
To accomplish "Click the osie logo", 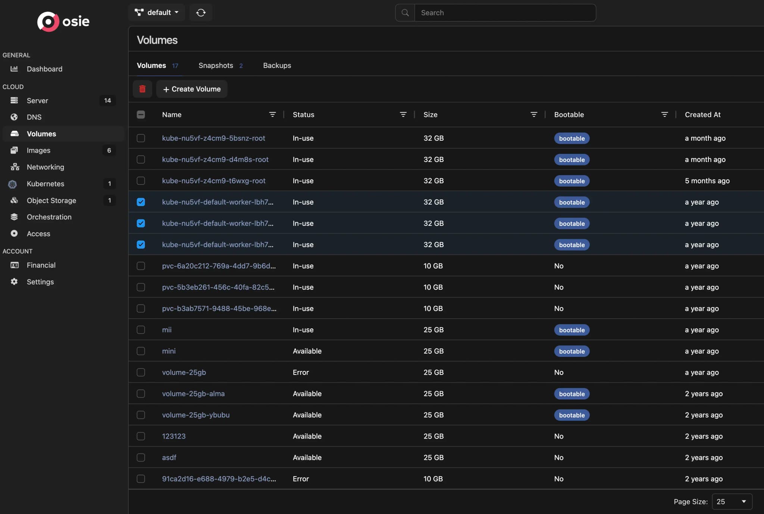I will tap(63, 21).
